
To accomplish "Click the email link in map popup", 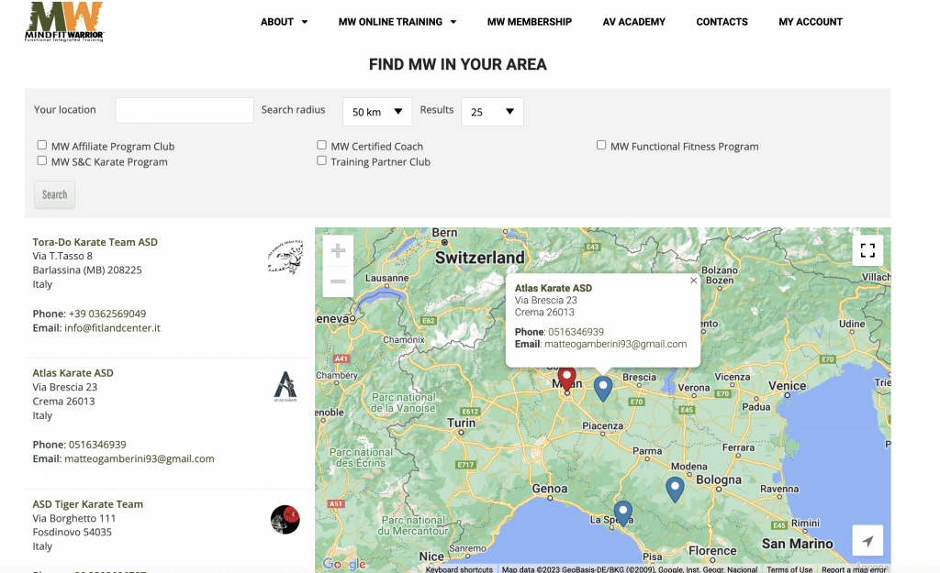I will tap(616, 345).
